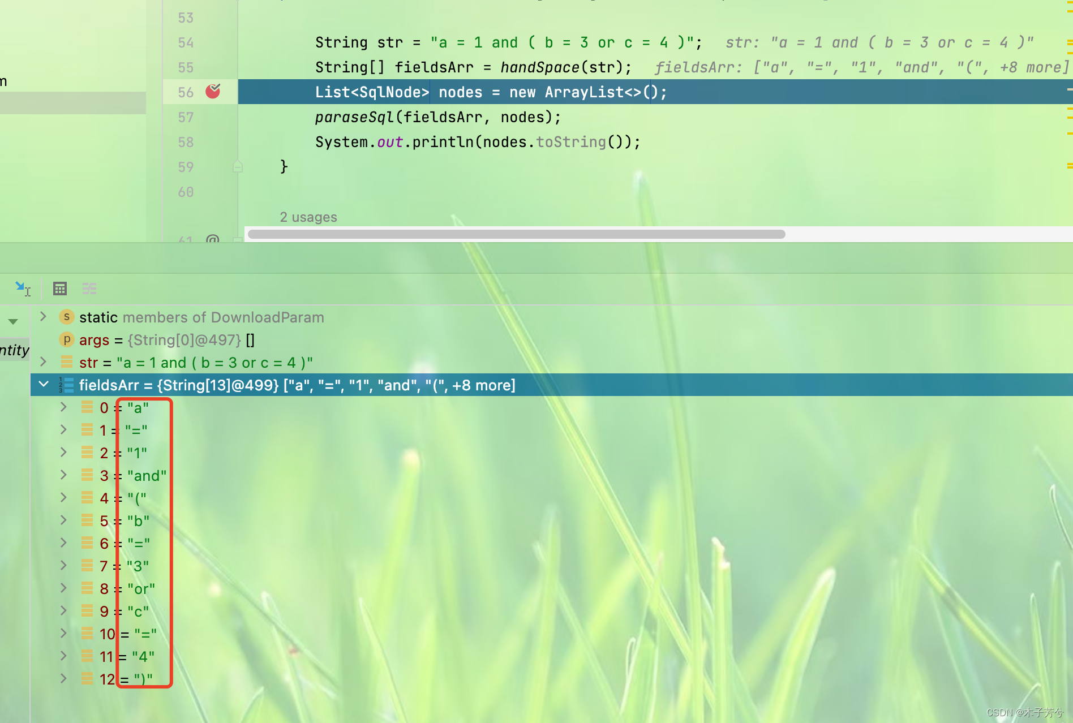Expand array element 4 = "("

point(63,498)
